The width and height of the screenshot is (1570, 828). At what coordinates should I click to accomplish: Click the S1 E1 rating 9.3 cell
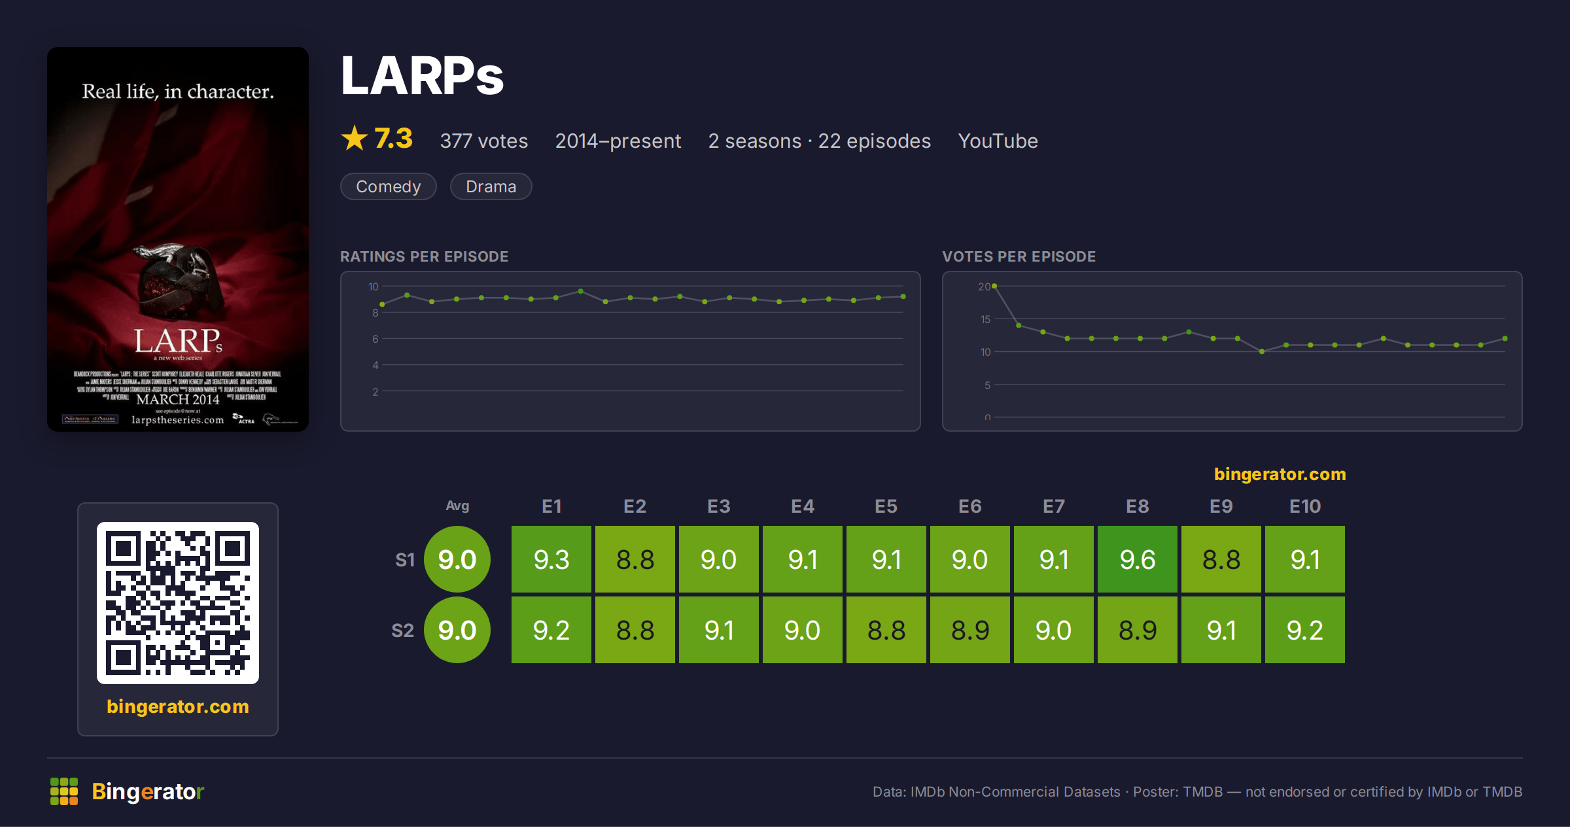click(551, 559)
